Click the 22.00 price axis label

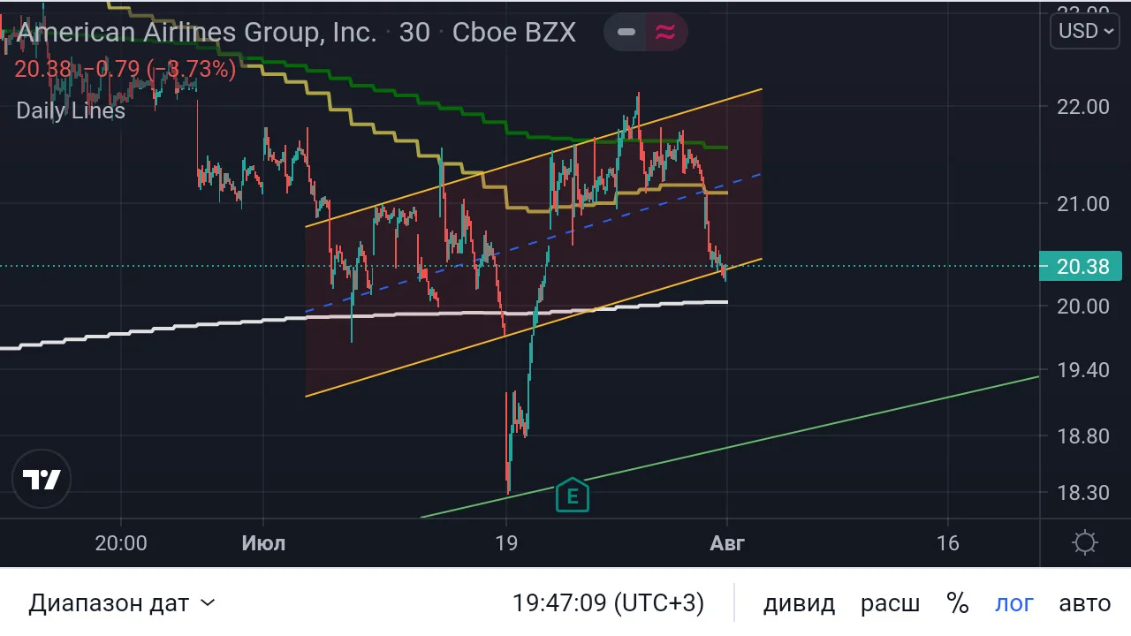point(1082,106)
